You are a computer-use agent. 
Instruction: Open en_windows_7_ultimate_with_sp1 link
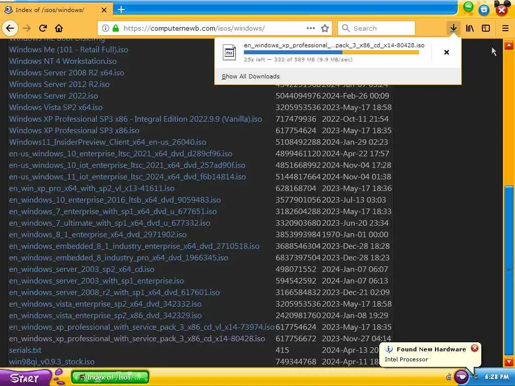pyautogui.click(x=109, y=223)
